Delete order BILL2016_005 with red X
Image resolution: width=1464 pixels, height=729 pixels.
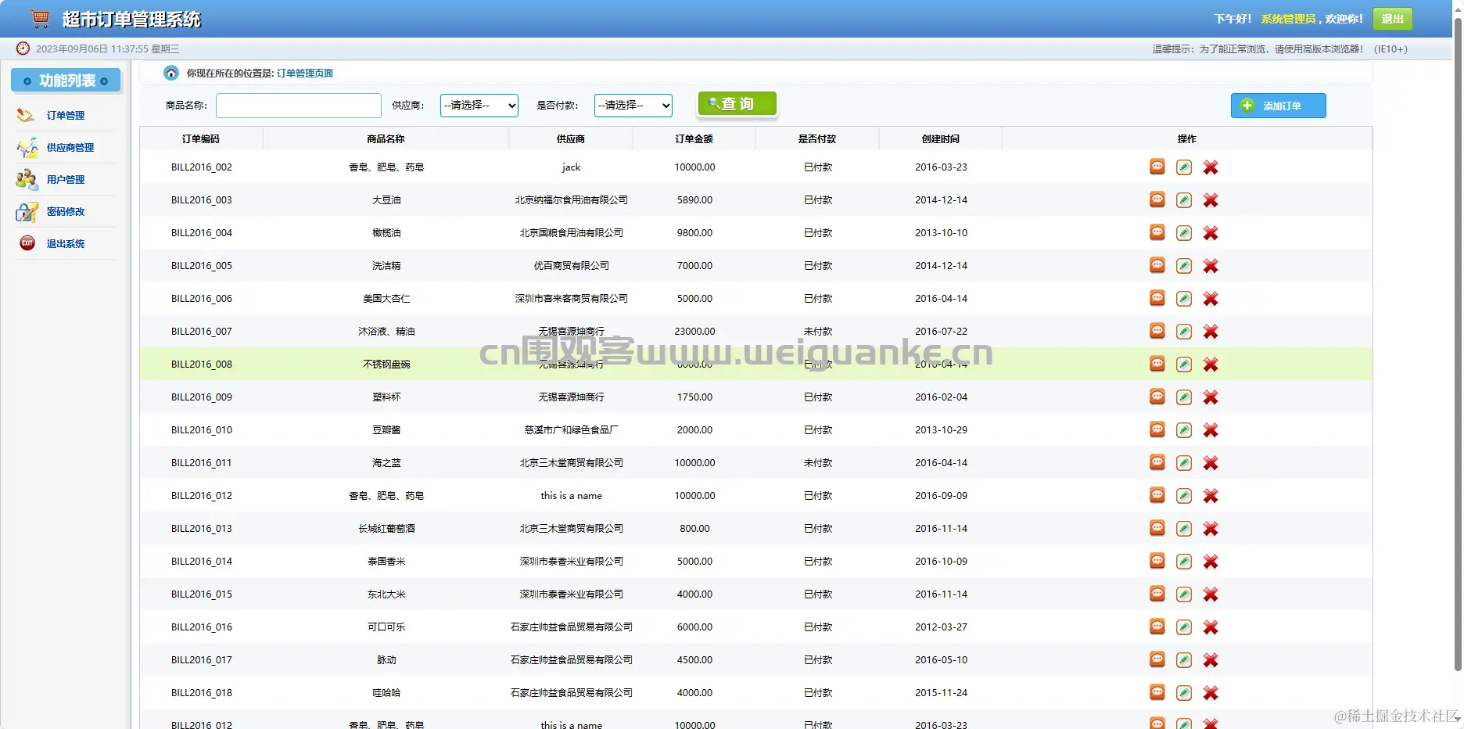(1211, 266)
